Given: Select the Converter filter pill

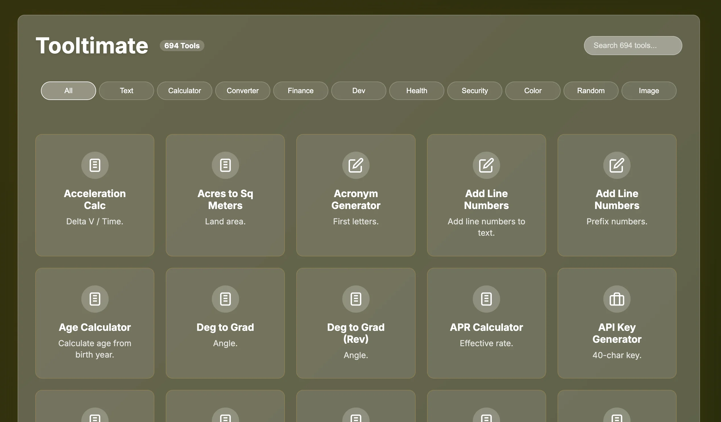Looking at the screenshot, I should point(242,91).
